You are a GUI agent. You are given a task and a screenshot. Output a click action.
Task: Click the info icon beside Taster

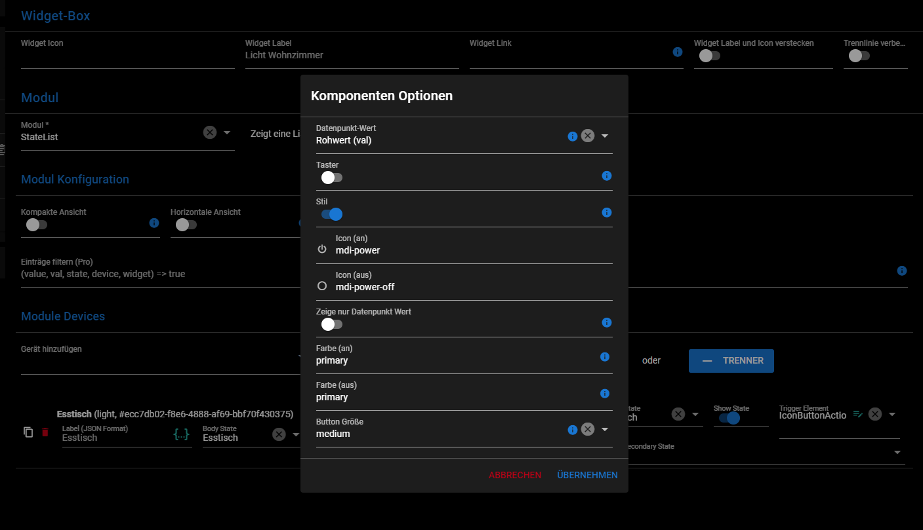point(607,176)
